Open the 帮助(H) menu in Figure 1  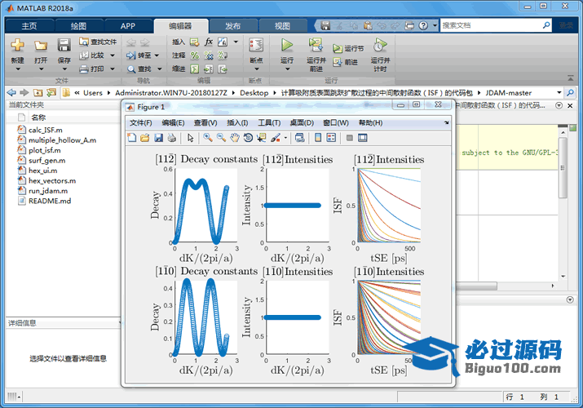pyautogui.click(x=370, y=122)
